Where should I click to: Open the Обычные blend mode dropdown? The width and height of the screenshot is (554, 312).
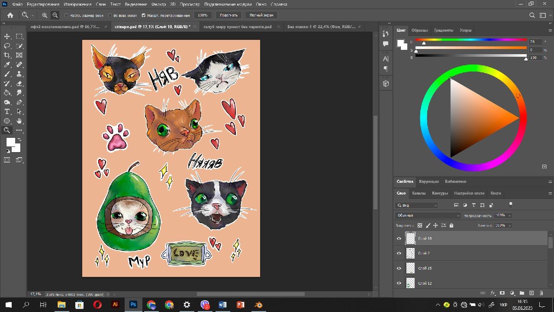pyautogui.click(x=428, y=215)
